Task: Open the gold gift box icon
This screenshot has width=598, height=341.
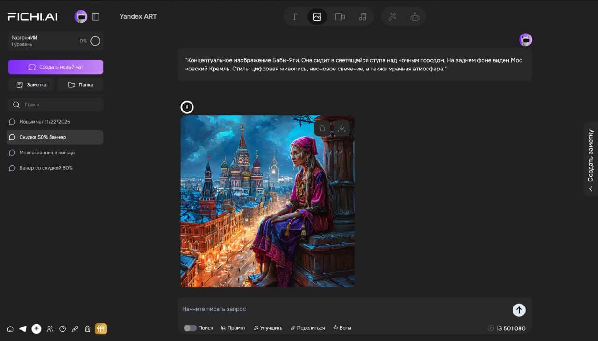Action: 101,329
